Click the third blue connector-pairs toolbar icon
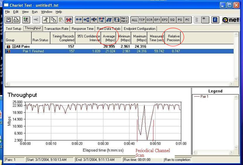The image size is (243, 165). [x=94, y=20]
